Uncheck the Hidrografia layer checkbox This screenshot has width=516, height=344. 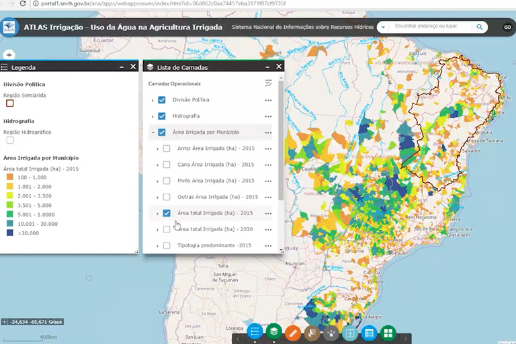(x=162, y=116)
